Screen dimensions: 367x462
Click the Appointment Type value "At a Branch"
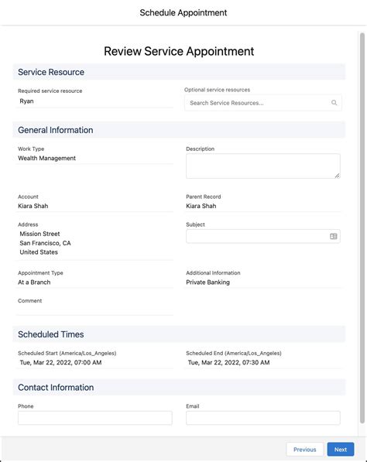pyautogui.click(x=34, y=282)
